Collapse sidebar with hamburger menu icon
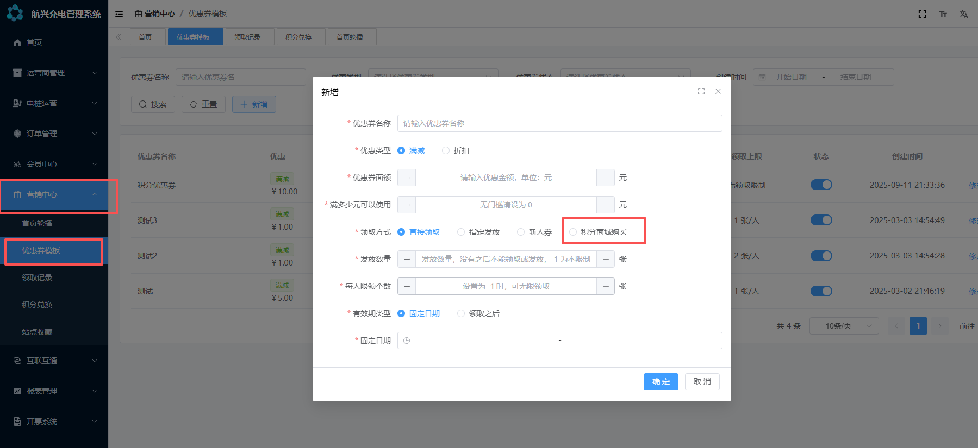The height and width of the screenshot is (448, 978). pos(119,14)
